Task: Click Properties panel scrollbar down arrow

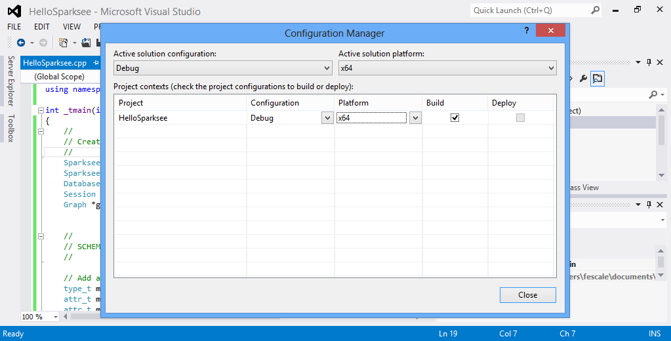Action: tap(661, 275)
